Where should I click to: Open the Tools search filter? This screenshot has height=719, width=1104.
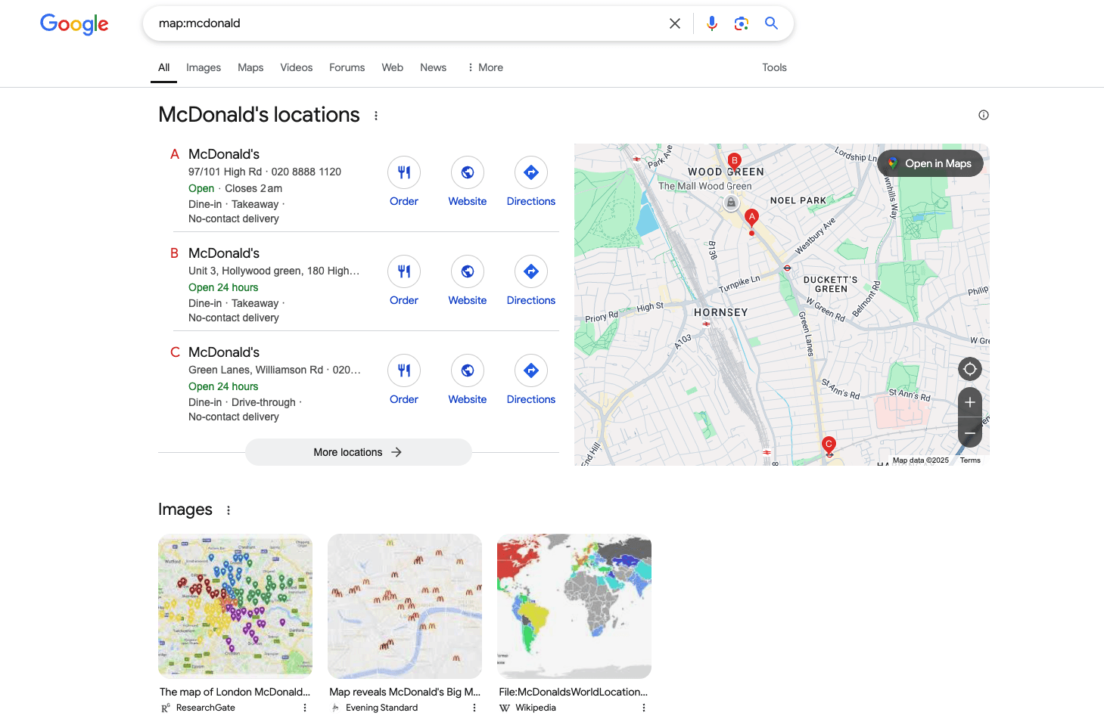pyautogui.click(x=774, y=67)
